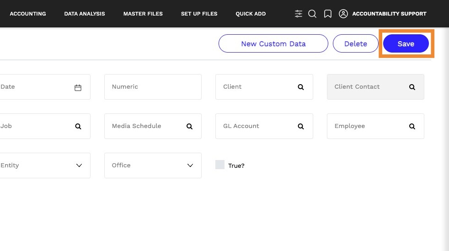Focus the Client Contact lookup field
Viewport: 449px width, 251px height.
tap(375, 87)
